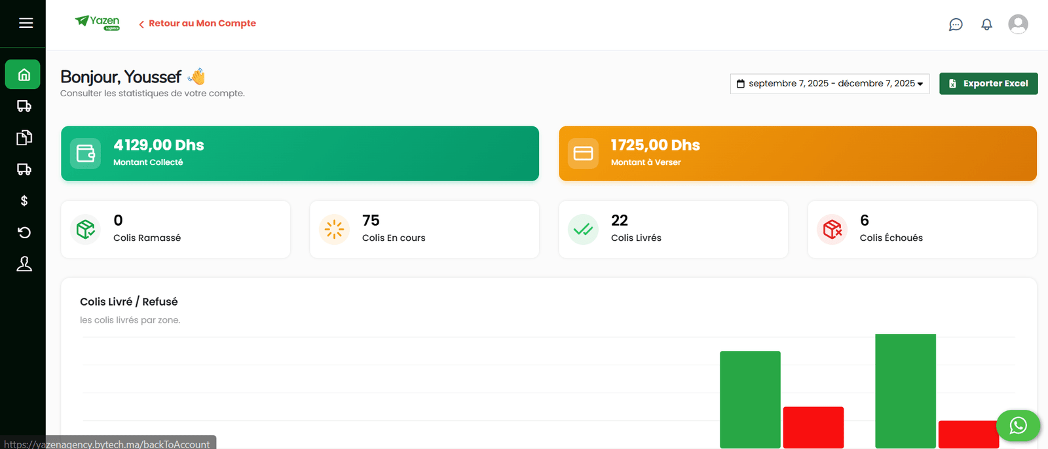Screen dimensions: 1048x449
Task: Select the Montant Collecté green card
Action: [299, 153]
